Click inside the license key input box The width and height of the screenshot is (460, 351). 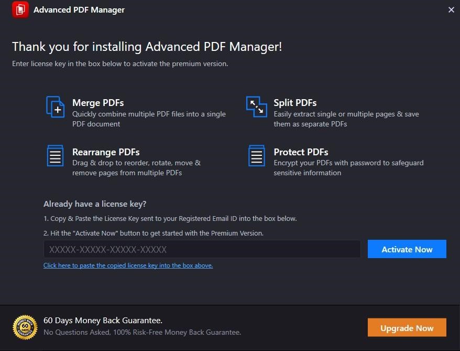pos(202,249)
